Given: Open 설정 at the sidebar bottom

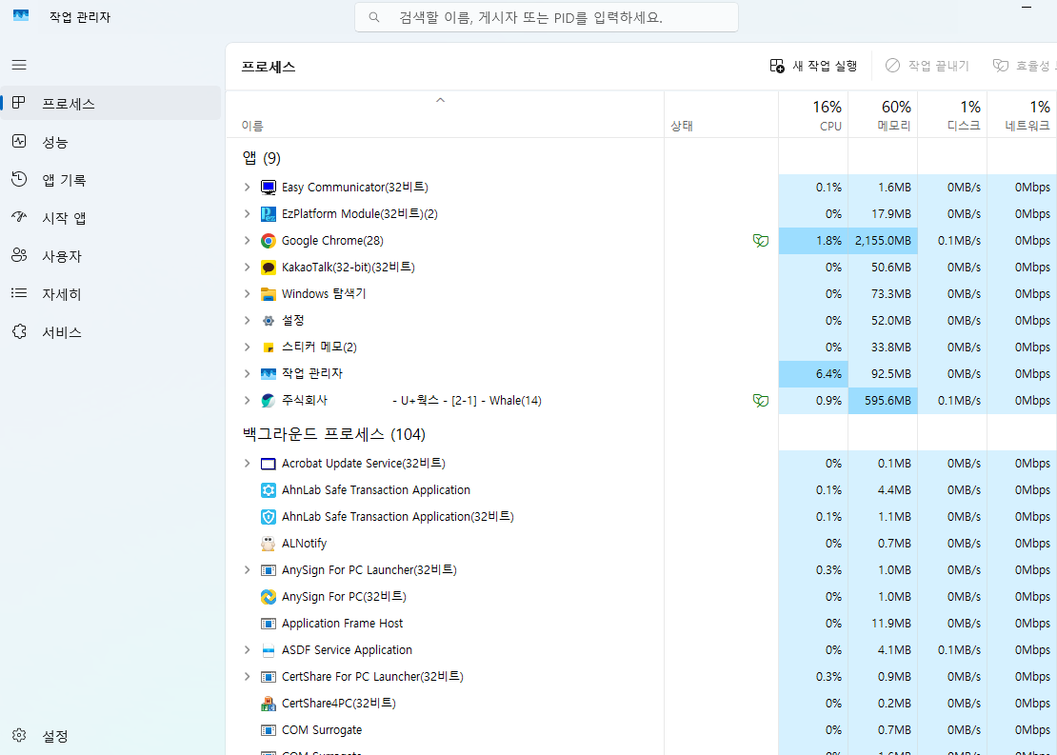Looking at the screenshot, I should pyautogui.click(x=110, y=735).
